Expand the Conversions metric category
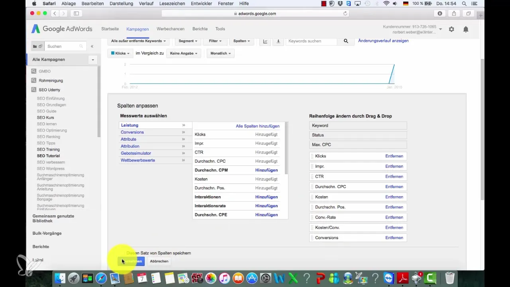The width and height of the screenshot is (510, 287). click(x=155, y=132)
